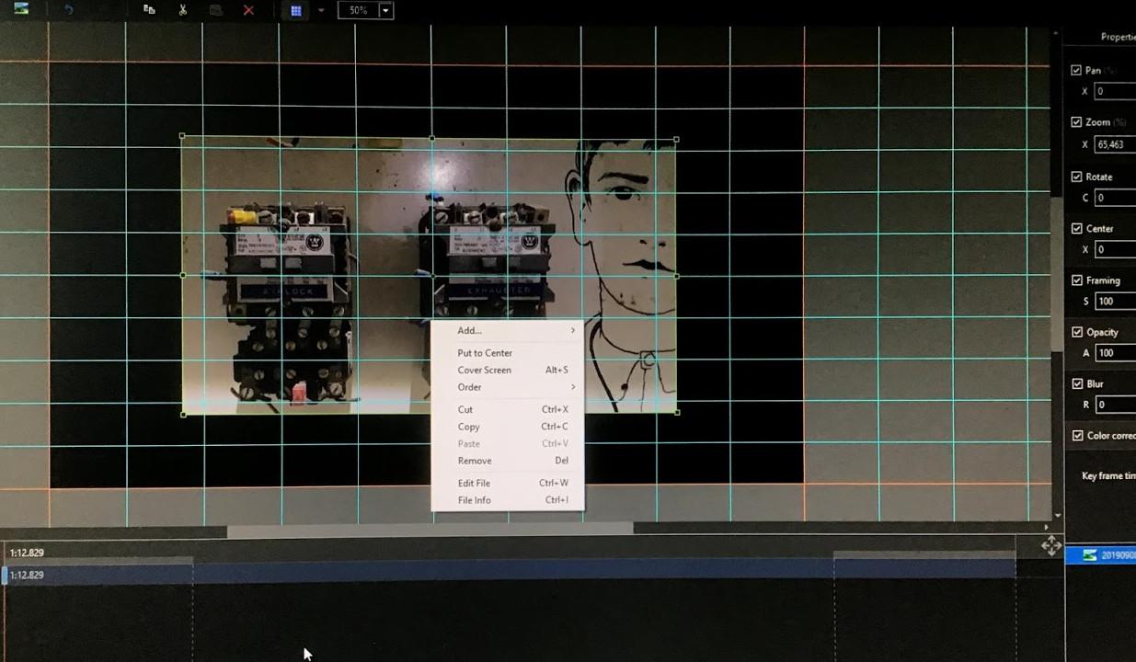Screen dimensions: 1136x662
Task: Click the copy icon in toolbar
Action: 149,10
